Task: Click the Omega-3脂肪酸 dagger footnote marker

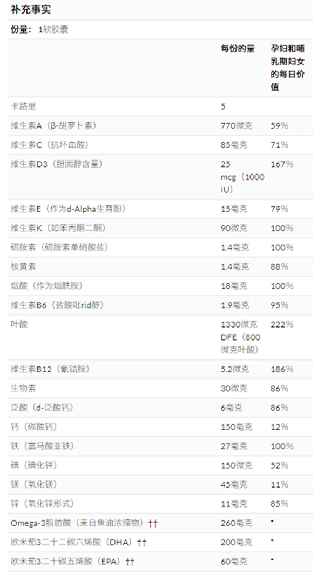Action: pos(153,523)
